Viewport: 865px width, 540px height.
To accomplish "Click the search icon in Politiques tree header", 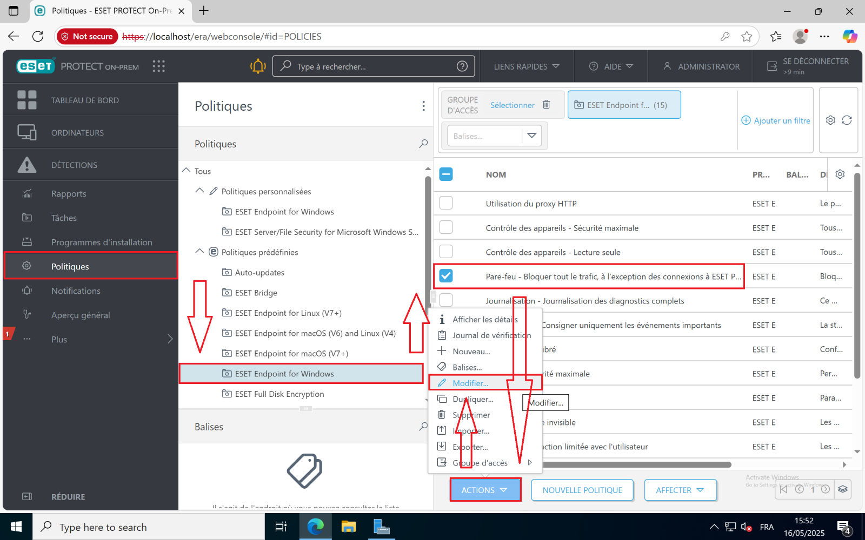I will (x=423, y=144).
